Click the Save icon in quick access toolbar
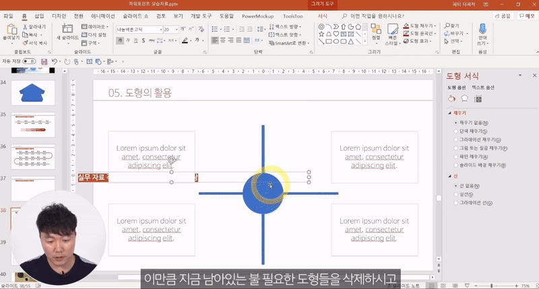The image size is (539, 289). pyautogui.click(x=44, y=61)
